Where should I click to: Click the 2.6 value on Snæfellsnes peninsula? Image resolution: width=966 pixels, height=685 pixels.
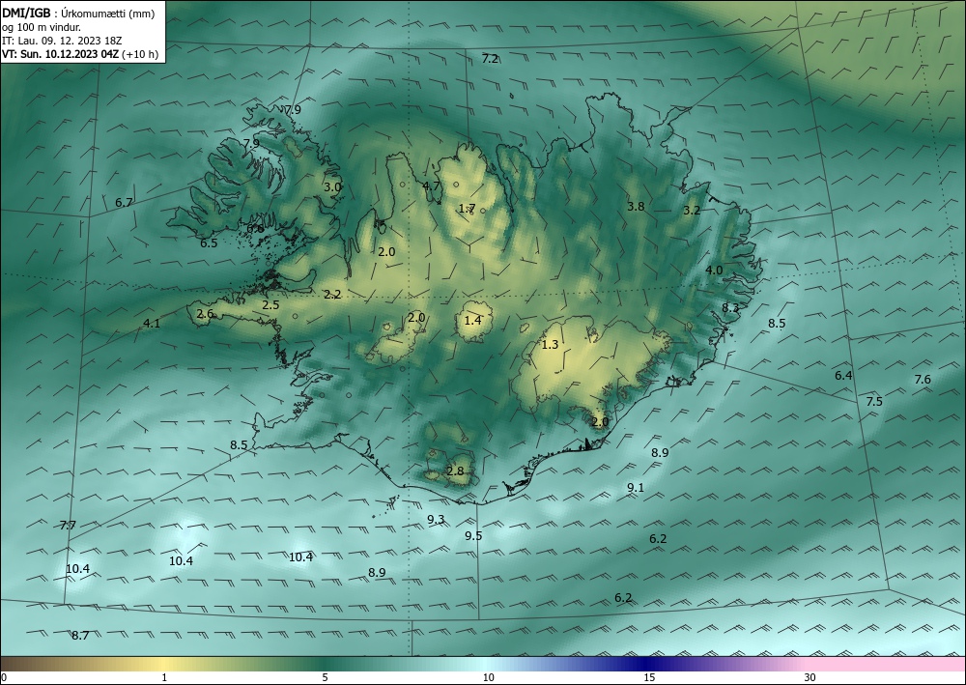(x=205, y=314)
